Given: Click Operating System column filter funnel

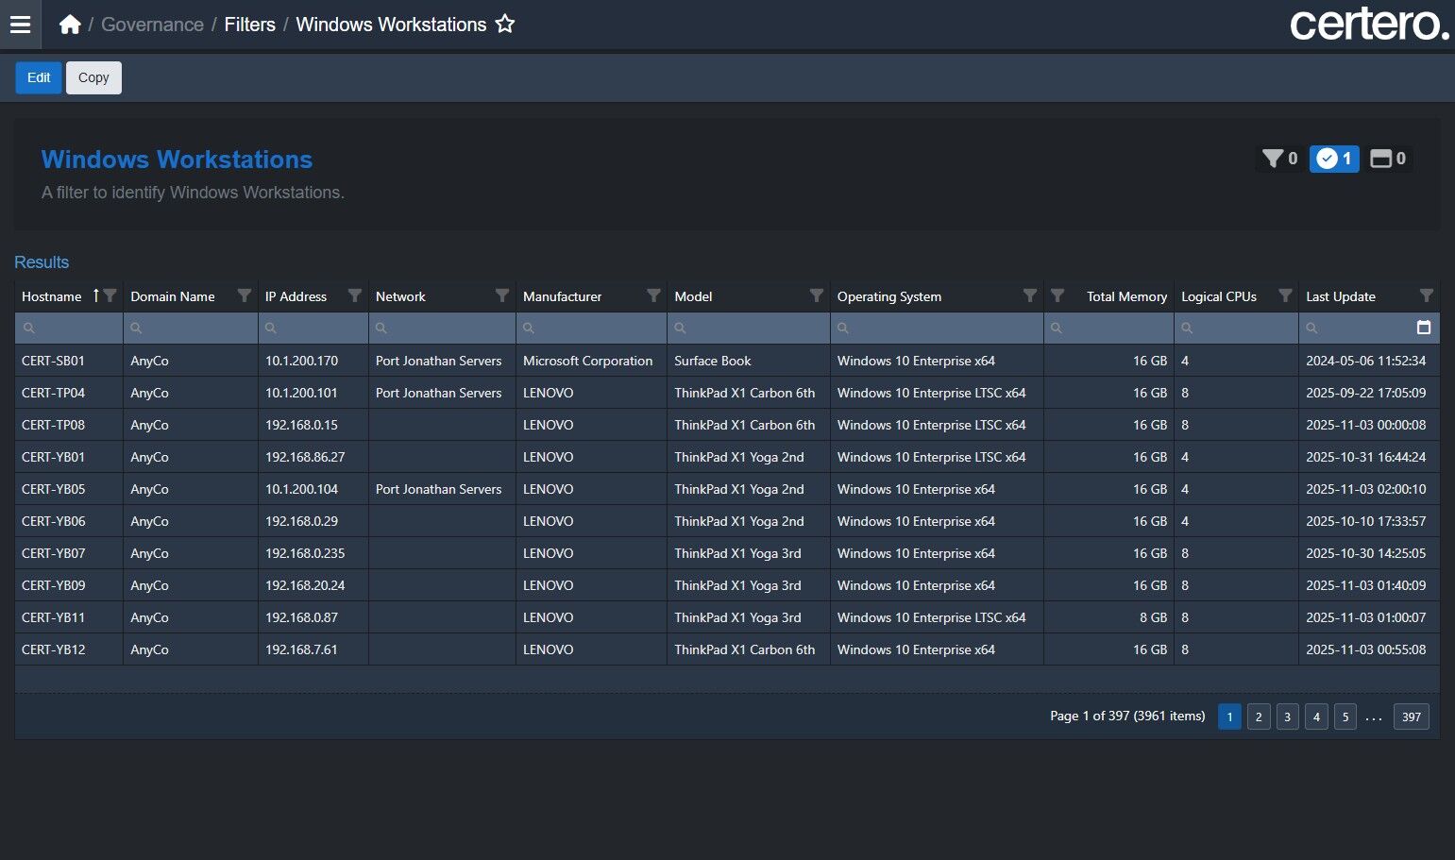Looking at the screenshot, I should coord(1030,296).
